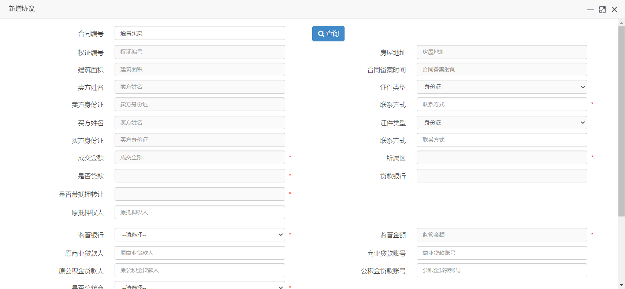Click the 权证编号 field
This screenshot has width=625, height=289.
200,52
